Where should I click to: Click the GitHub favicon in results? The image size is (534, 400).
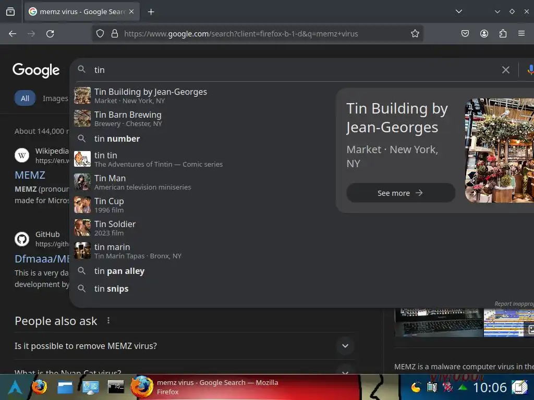pyautogui.click(x=22, y=239)
